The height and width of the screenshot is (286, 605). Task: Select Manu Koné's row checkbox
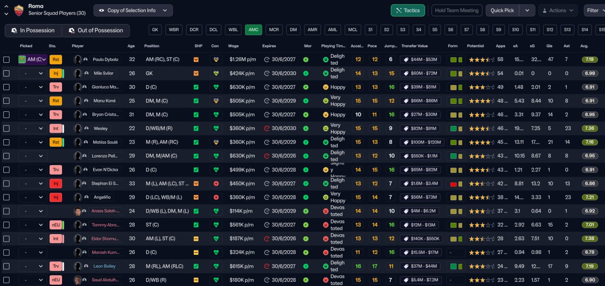6,101
